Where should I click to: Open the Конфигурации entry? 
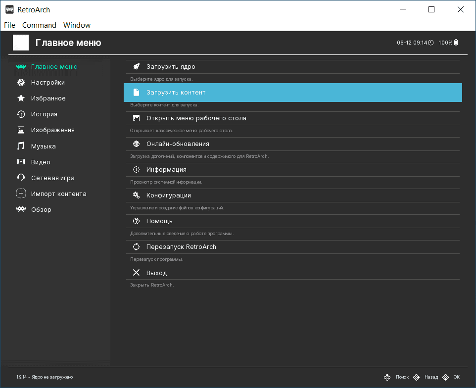pyautogui.click(x=292, y=195)
